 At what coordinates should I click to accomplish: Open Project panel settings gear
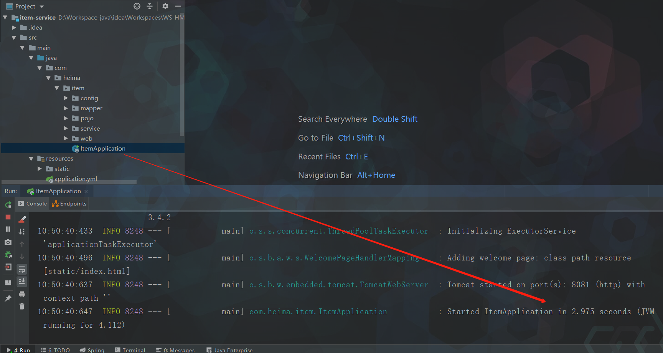pos(165,6)
